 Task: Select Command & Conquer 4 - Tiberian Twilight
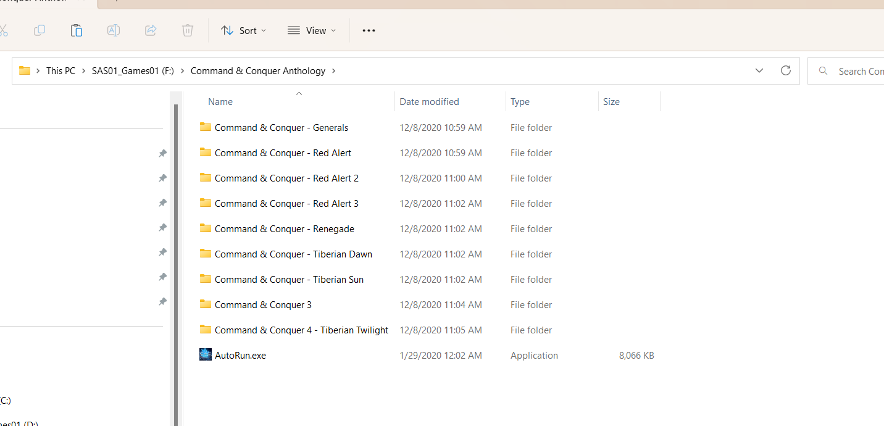pos(301,330)
